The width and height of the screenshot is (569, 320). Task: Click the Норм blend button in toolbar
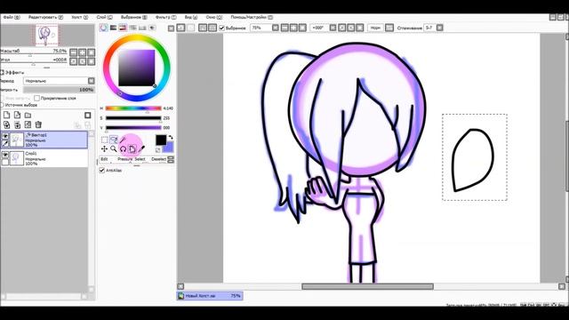tap(375, 28)
